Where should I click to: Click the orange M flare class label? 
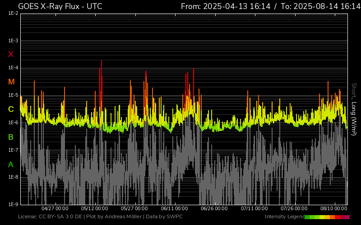point(11,82)
